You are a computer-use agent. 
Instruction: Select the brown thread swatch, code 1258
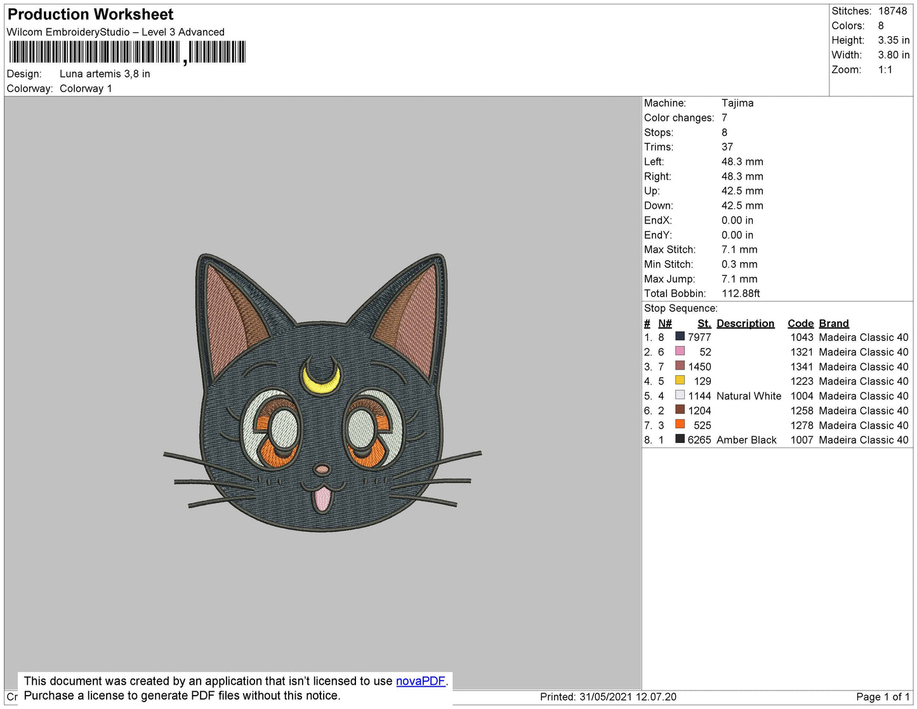point(680,409)
